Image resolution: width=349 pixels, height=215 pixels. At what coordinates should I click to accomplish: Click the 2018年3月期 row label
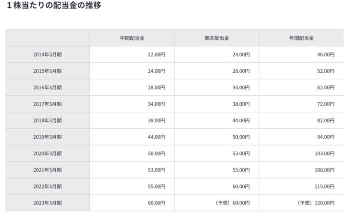pos(47,120)
